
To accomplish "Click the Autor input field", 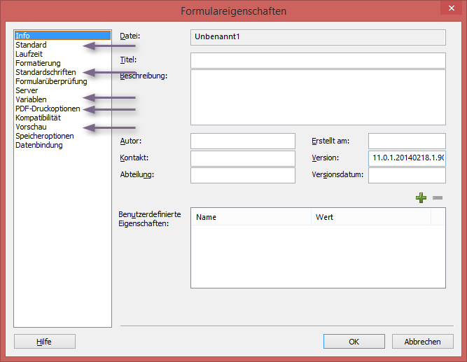I will tap(242, 141).
